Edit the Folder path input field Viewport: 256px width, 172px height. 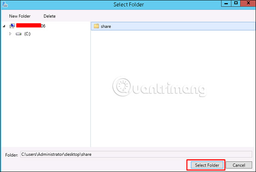click(x=136, y=154)
